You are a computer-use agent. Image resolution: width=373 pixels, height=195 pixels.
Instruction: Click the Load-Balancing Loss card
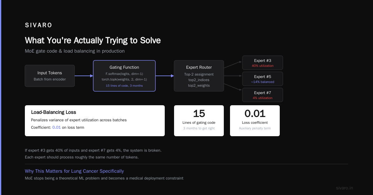click(95, 121)
